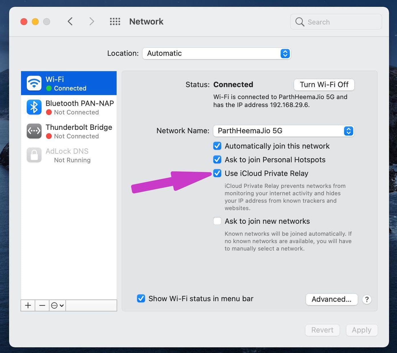Select Thunderbolt Bridge Not Connected row
The width and height of the screenshot is (397, 353).
pyautogui.click(x=69, y=131)
